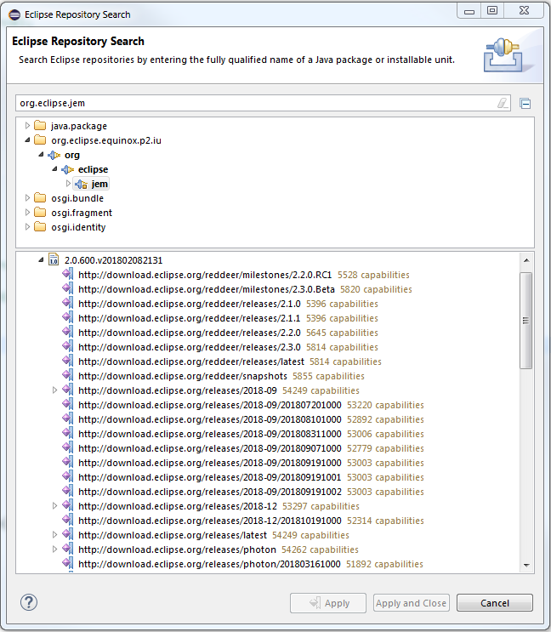The image size is (551, 632).
Task: Expand the releases/photon repository node
Action: pyautogui.click(x=54, y=549)
